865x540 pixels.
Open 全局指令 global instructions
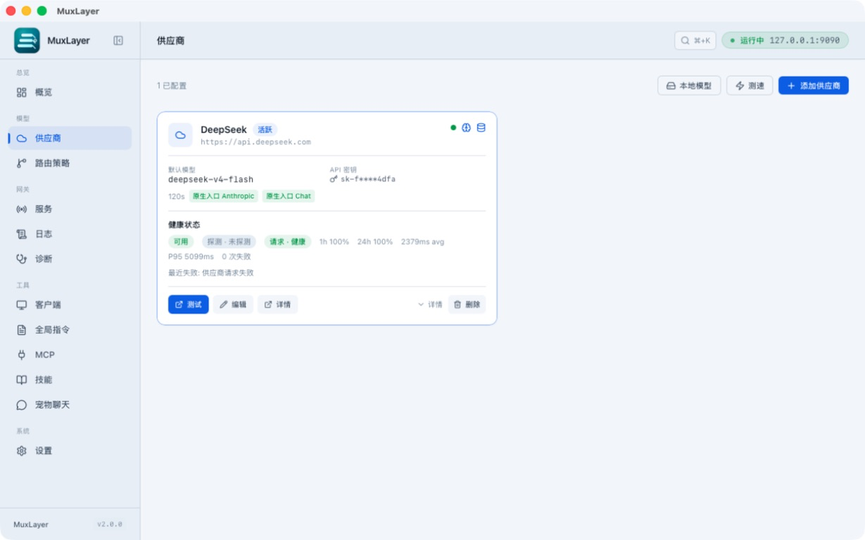[70, 330]
